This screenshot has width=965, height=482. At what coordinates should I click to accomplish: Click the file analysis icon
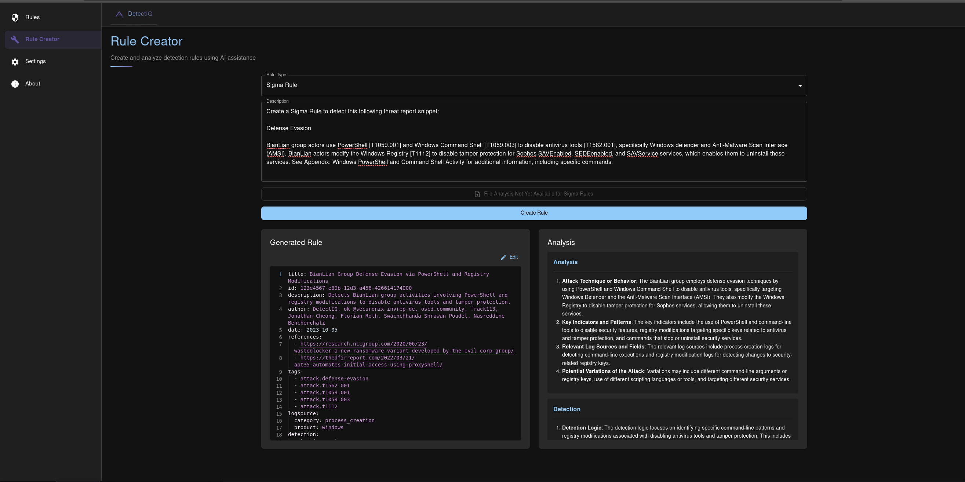(x=478, y=194)
